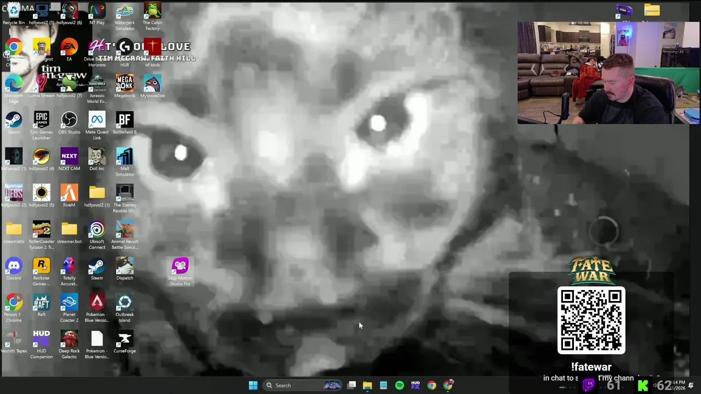Launch FiveM from the desktop

click(69, 196)
